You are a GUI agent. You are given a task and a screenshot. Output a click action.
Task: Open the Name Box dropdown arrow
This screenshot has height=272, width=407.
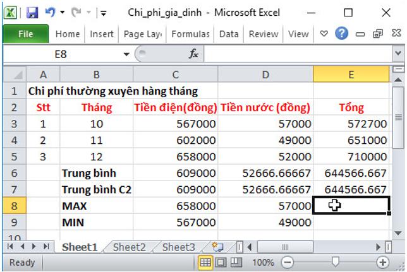click(126, 54)
